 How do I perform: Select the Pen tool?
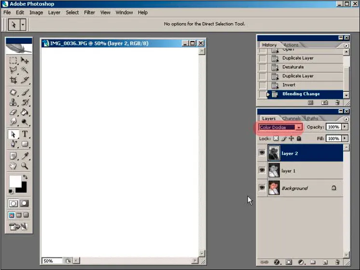pos(13,144)
